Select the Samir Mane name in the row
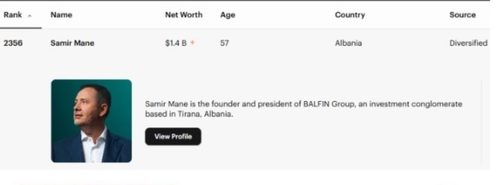This screenshot has height=185, width=500. (x=72, y=43)
